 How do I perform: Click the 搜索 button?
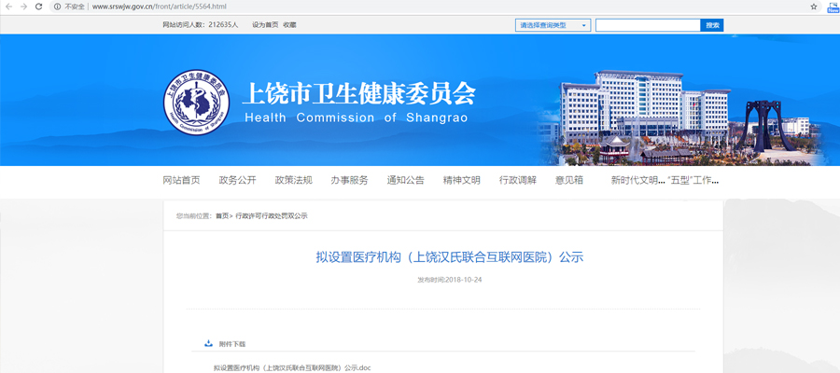click(x=712, y=25)
